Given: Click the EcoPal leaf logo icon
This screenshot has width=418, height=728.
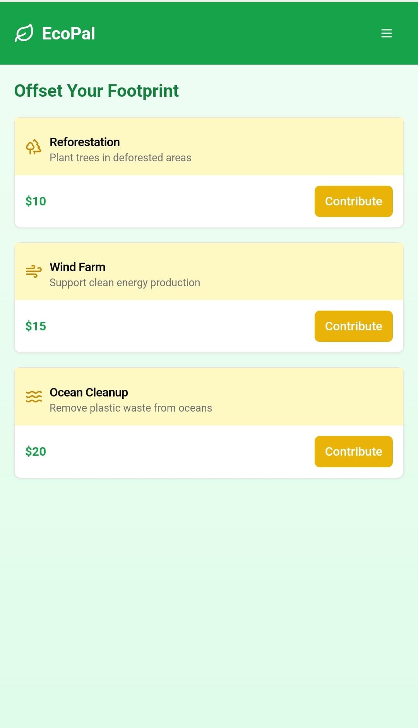Looking at the screenshot, I should (24, 33).
